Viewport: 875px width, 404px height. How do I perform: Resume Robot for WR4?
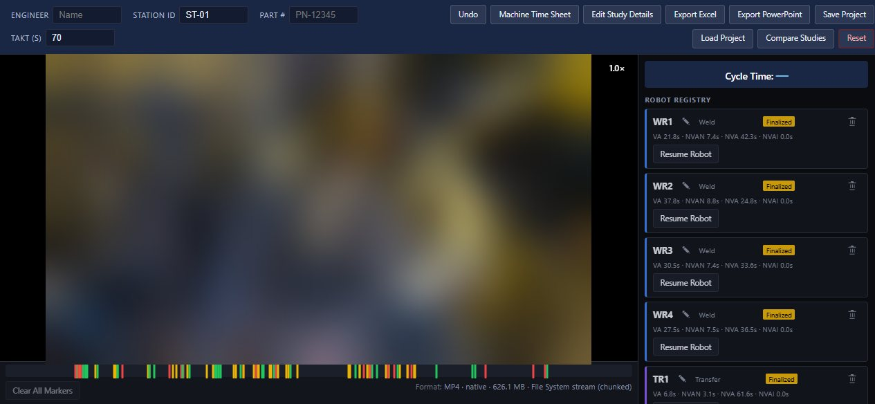[x=685, y=347]
